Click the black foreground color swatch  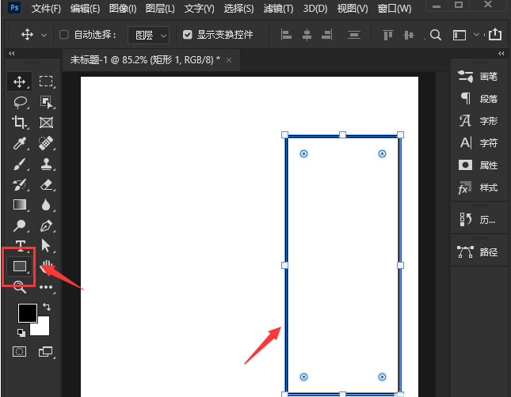click(28, 313)
